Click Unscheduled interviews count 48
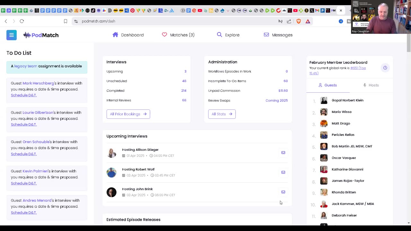The height and width of the screenshot is (231, 411). coord(184,81)
